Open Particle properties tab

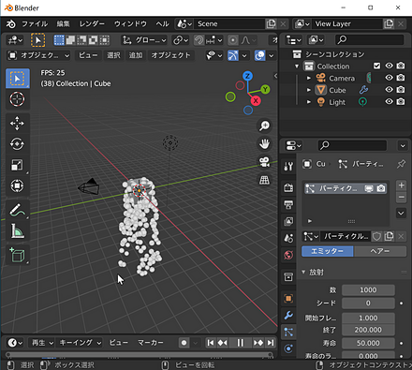tap(288, 332)
